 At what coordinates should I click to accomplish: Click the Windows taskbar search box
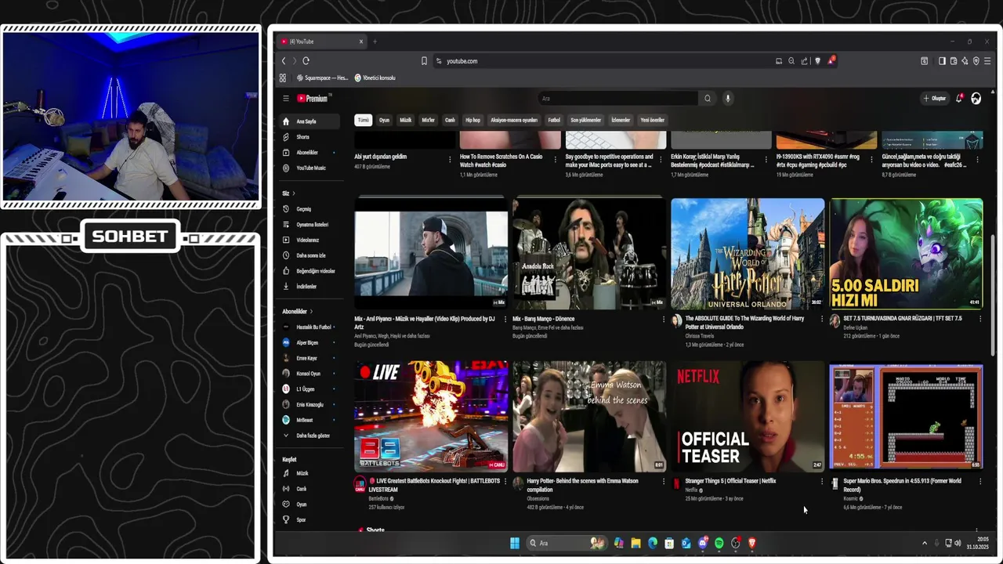click(566, 543)
